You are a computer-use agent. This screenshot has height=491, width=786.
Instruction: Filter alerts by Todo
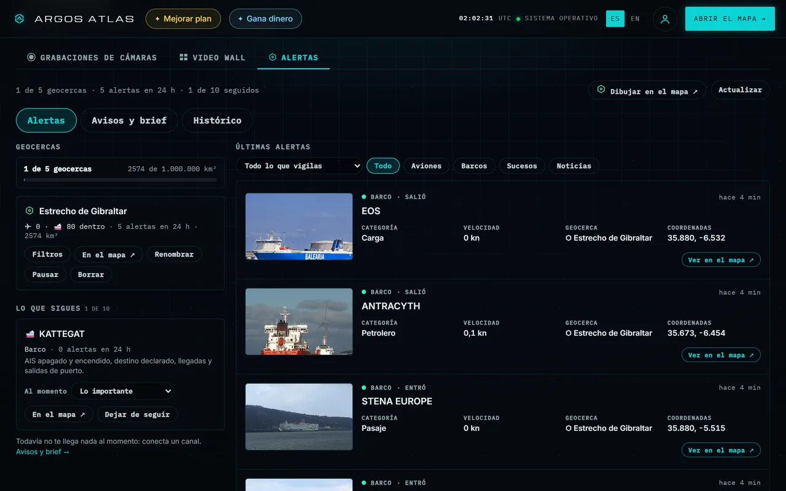click(383, 166)
